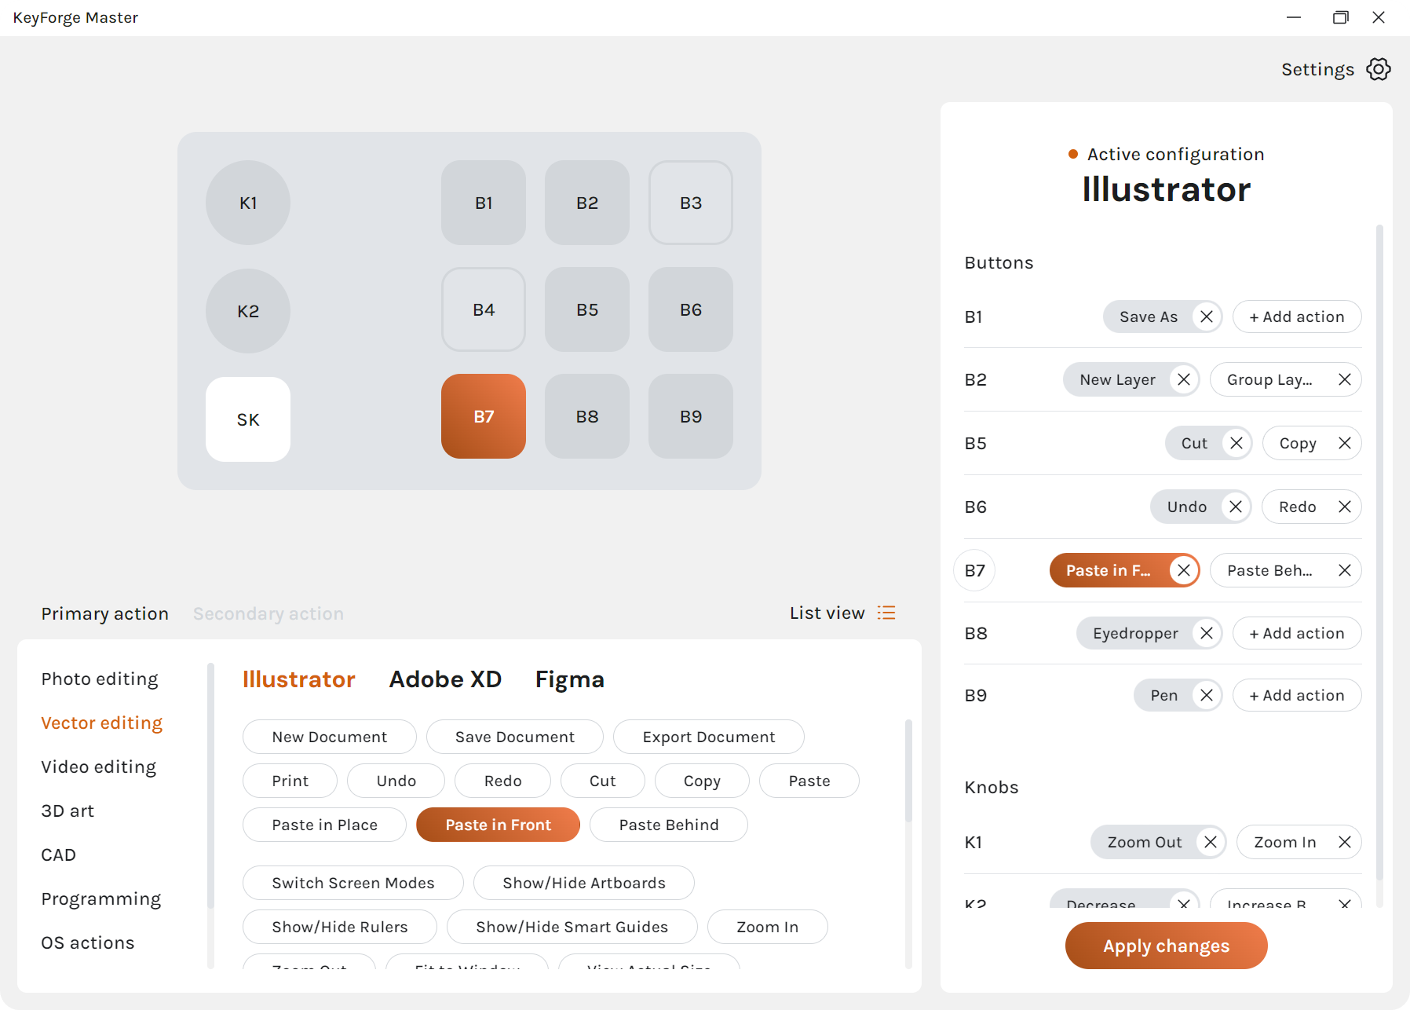Viewport: 1410px width, 1010px height.
Task: Switch to List view icon
Action: tap(886, 613)
